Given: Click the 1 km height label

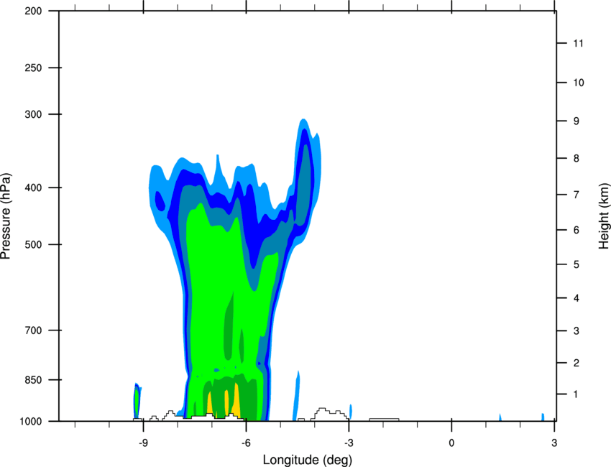Looking at the screenshot, I should tap(576, 394).
